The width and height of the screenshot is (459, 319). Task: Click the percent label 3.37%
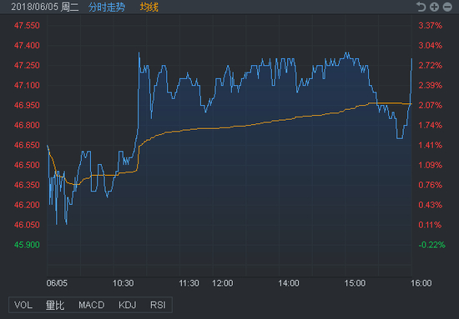[x=430, y=26]
